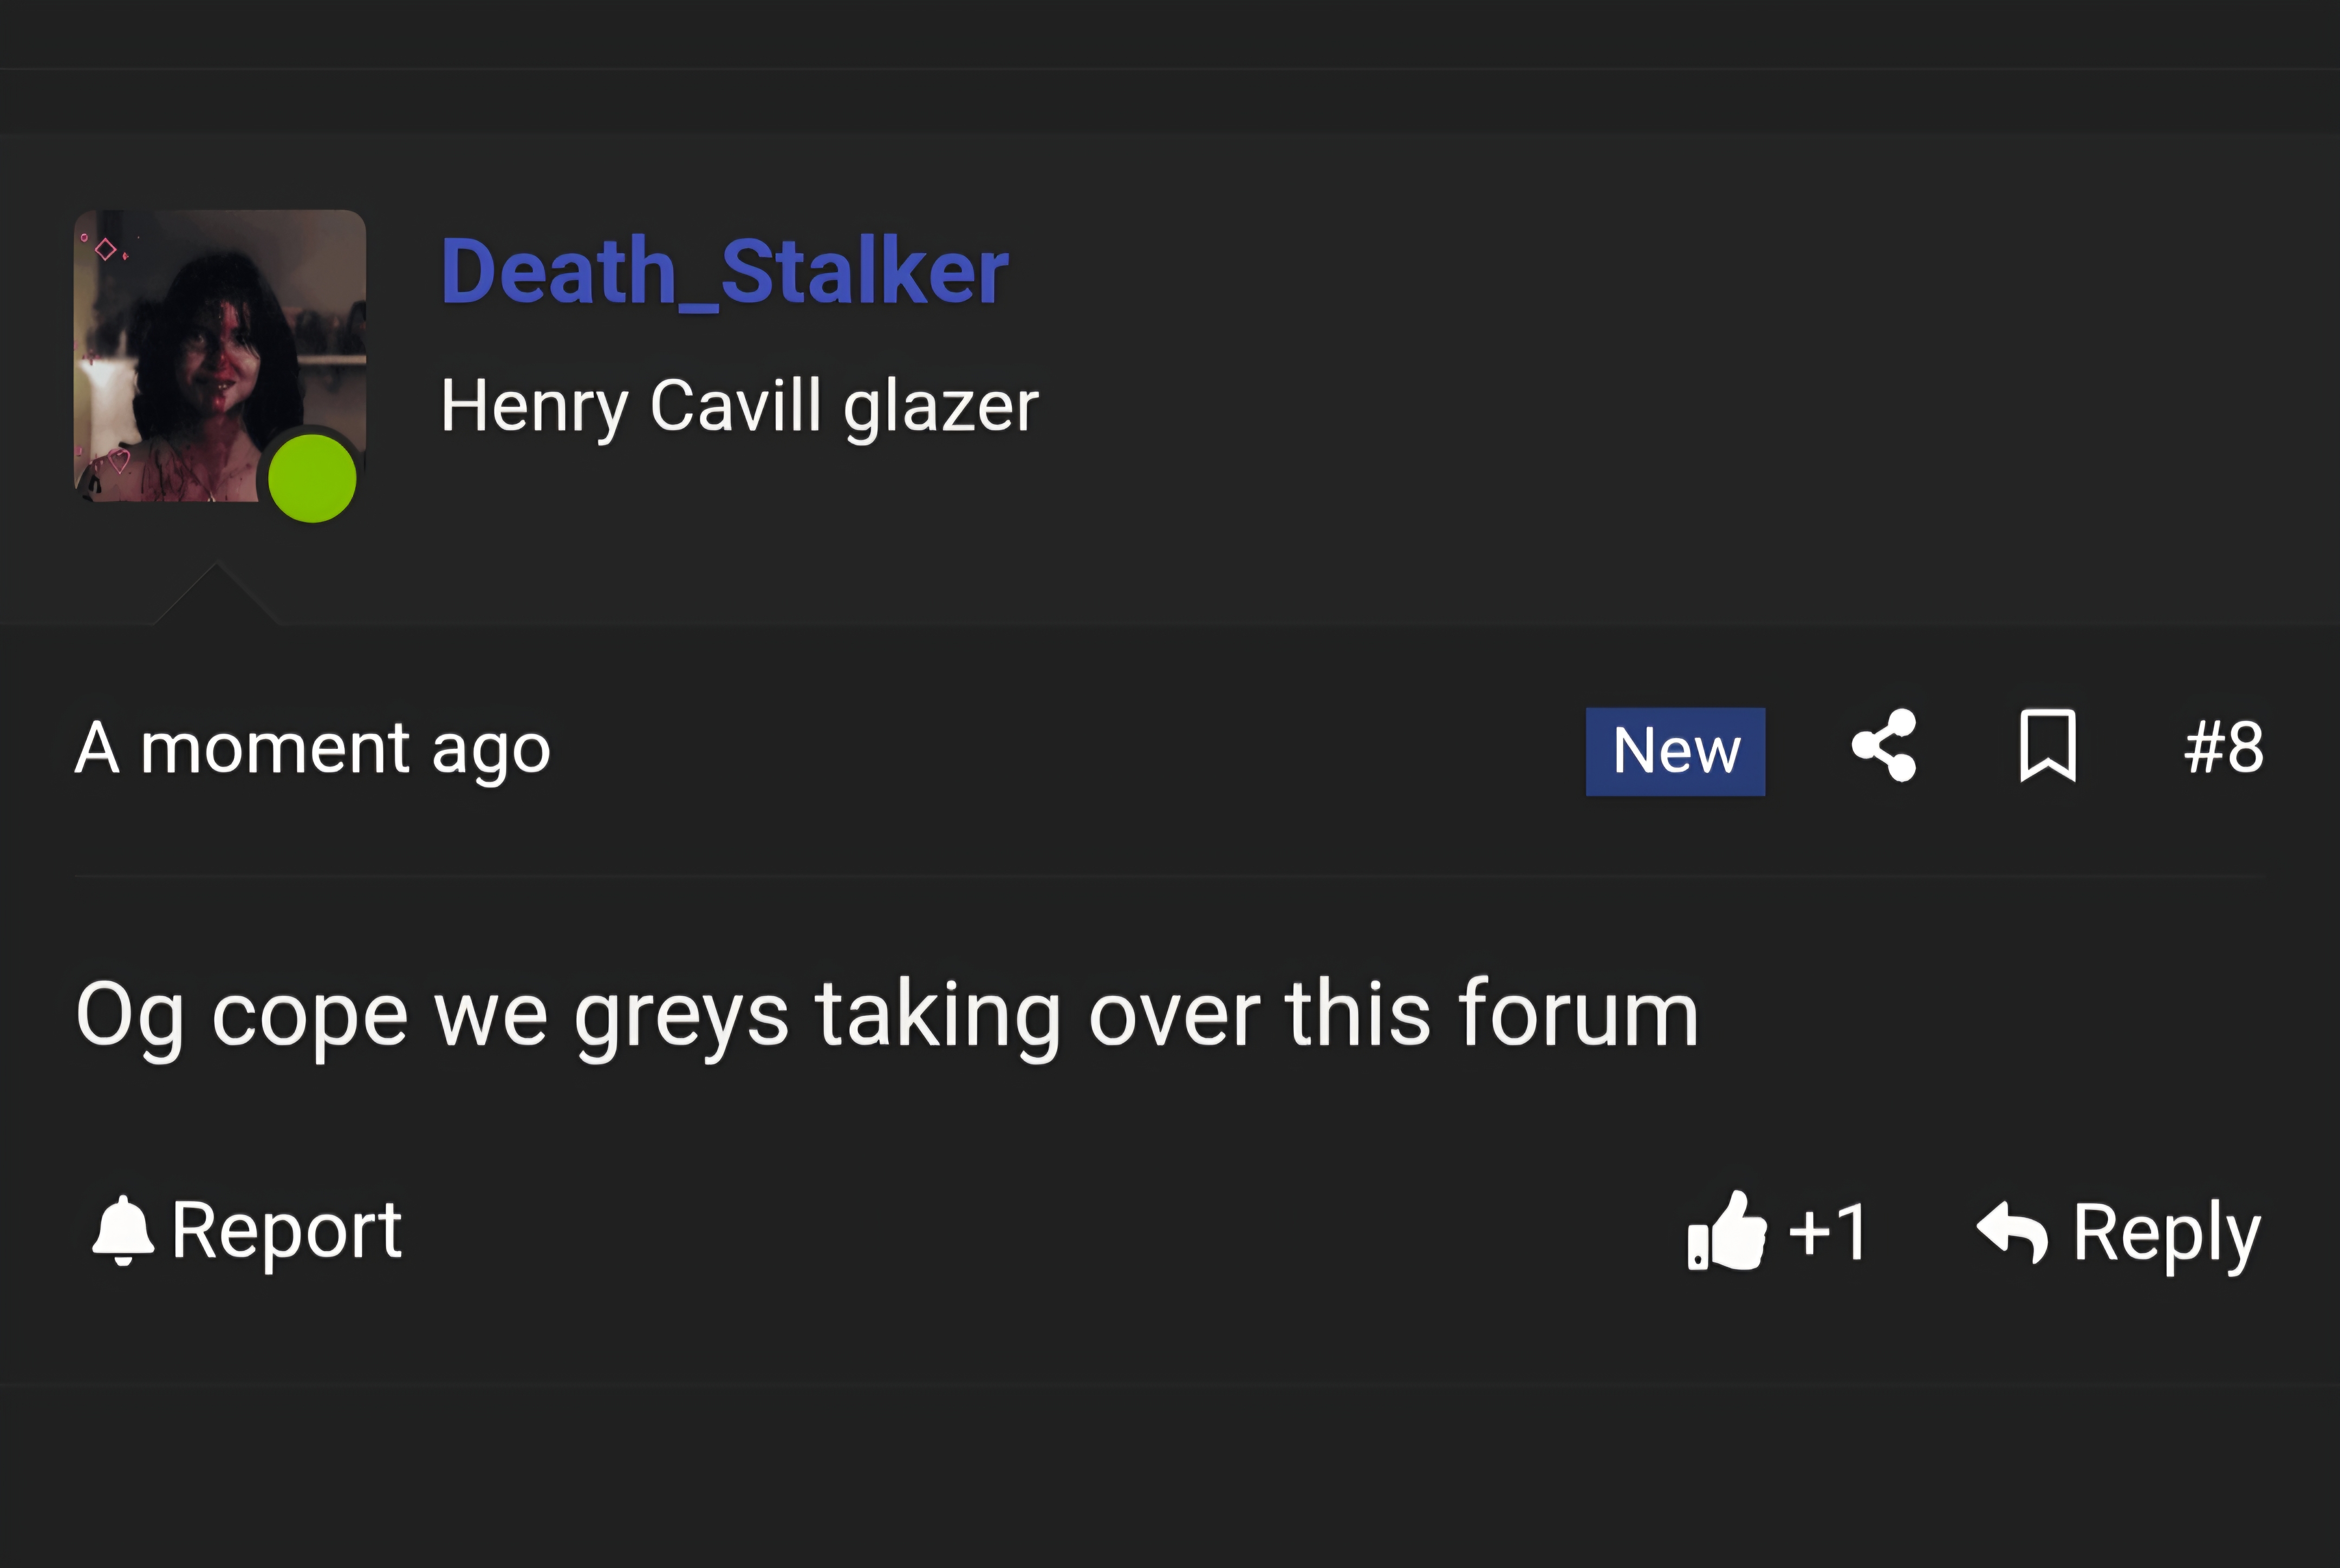
Task: Click the Reply text button
Action: 2166,1235
